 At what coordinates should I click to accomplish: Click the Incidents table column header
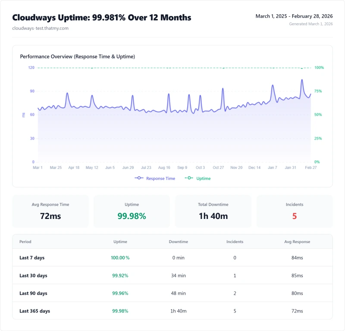[235, 242]
